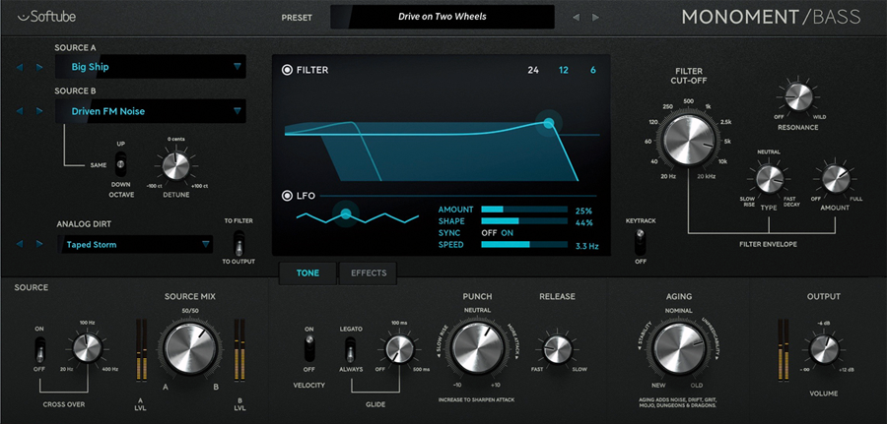Click the Detune knob

tap(175, 165)
